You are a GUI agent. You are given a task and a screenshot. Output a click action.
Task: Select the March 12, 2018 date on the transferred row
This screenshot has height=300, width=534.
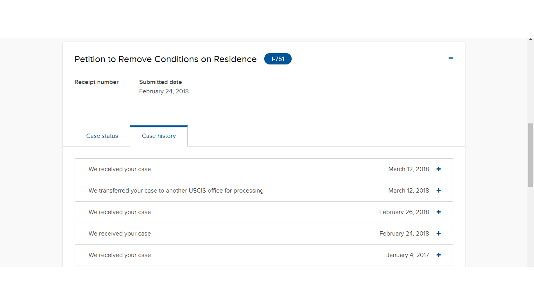click(409, 191)
